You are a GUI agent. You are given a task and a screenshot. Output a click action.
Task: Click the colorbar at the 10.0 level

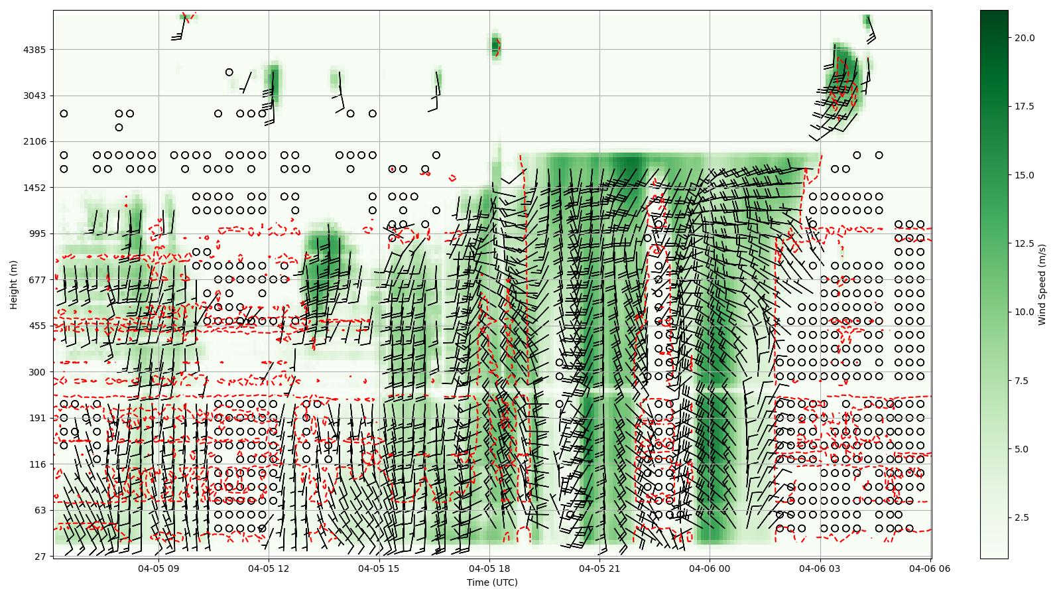[x=993, y=312]
